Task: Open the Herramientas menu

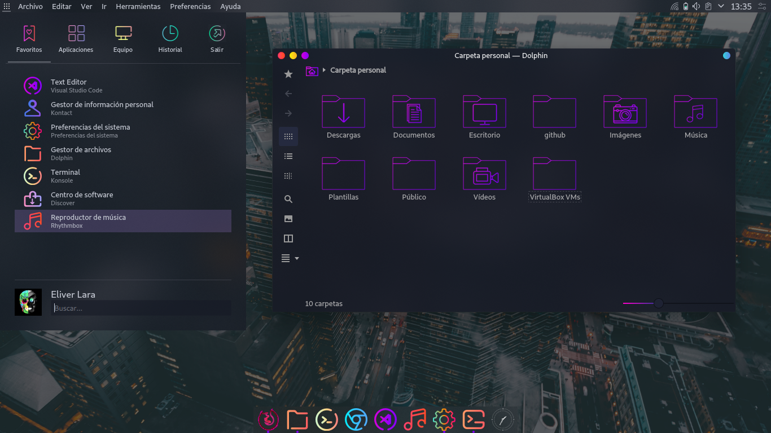Action: (138, 6)
